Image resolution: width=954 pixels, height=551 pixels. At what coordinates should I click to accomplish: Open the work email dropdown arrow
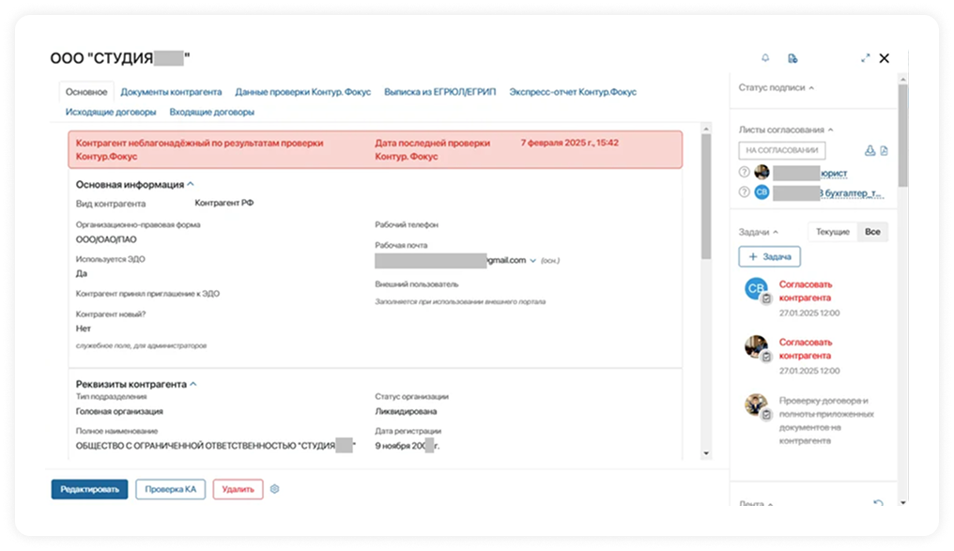[x=532, y=260]
